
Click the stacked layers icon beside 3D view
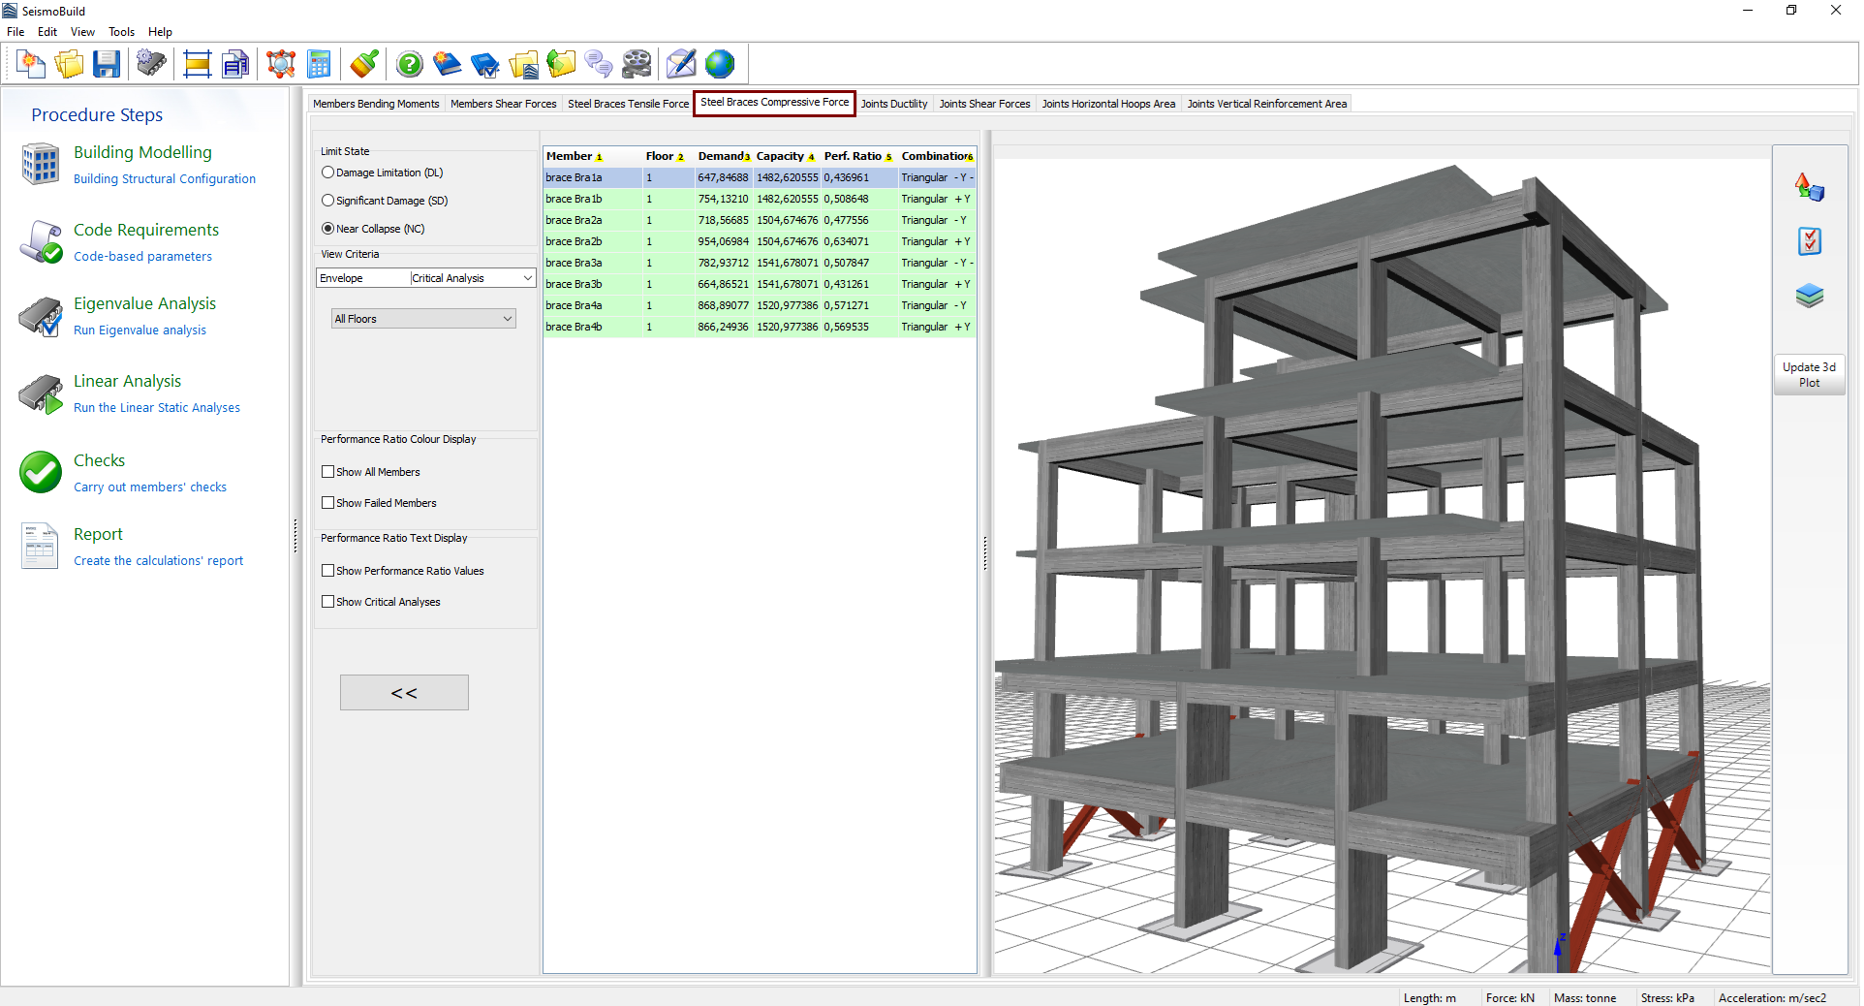pyautogui.click(x=1809, y=296)
